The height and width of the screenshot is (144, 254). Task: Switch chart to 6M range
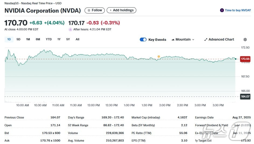pyautogui.click(x=38, y=39)
